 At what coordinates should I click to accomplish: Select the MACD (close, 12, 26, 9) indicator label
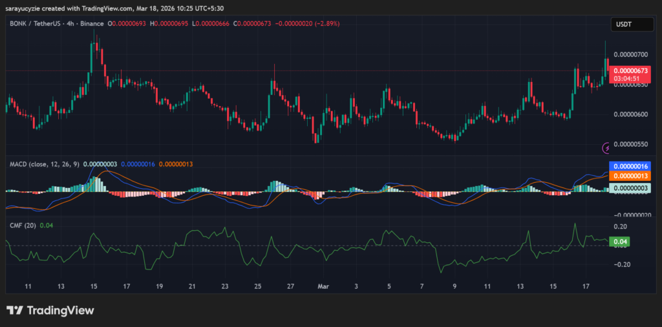(x=45, y=165)
